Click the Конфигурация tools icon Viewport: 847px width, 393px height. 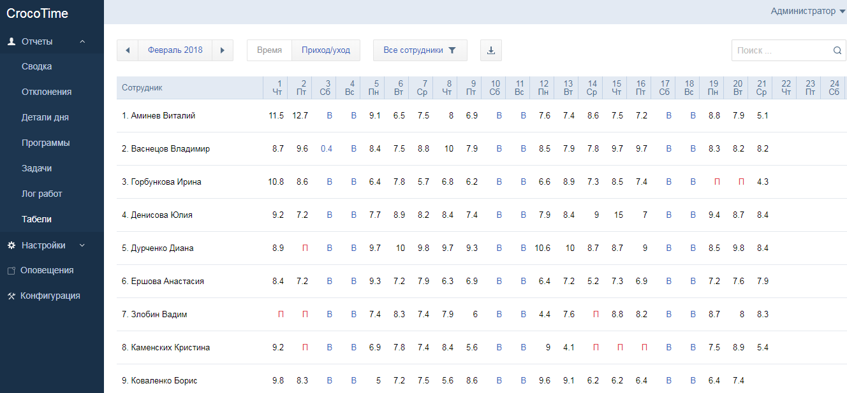[x=11, y=296]
